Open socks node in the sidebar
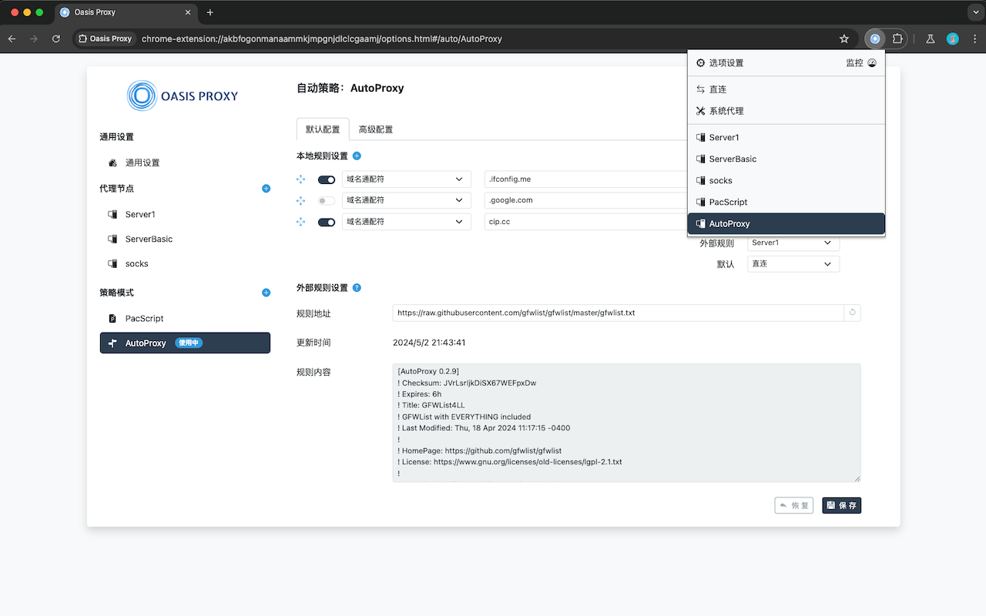Image resolution: width=986 pixels, height=616 pixels. click(x=185, y=263)
